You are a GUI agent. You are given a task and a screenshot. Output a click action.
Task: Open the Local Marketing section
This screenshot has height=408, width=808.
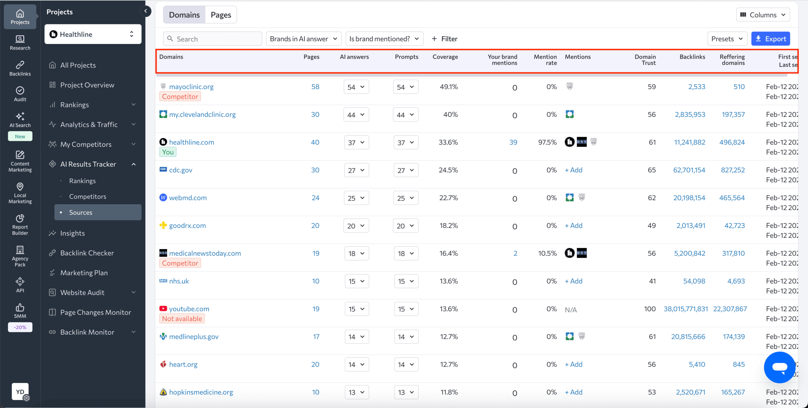click(20, 192)
